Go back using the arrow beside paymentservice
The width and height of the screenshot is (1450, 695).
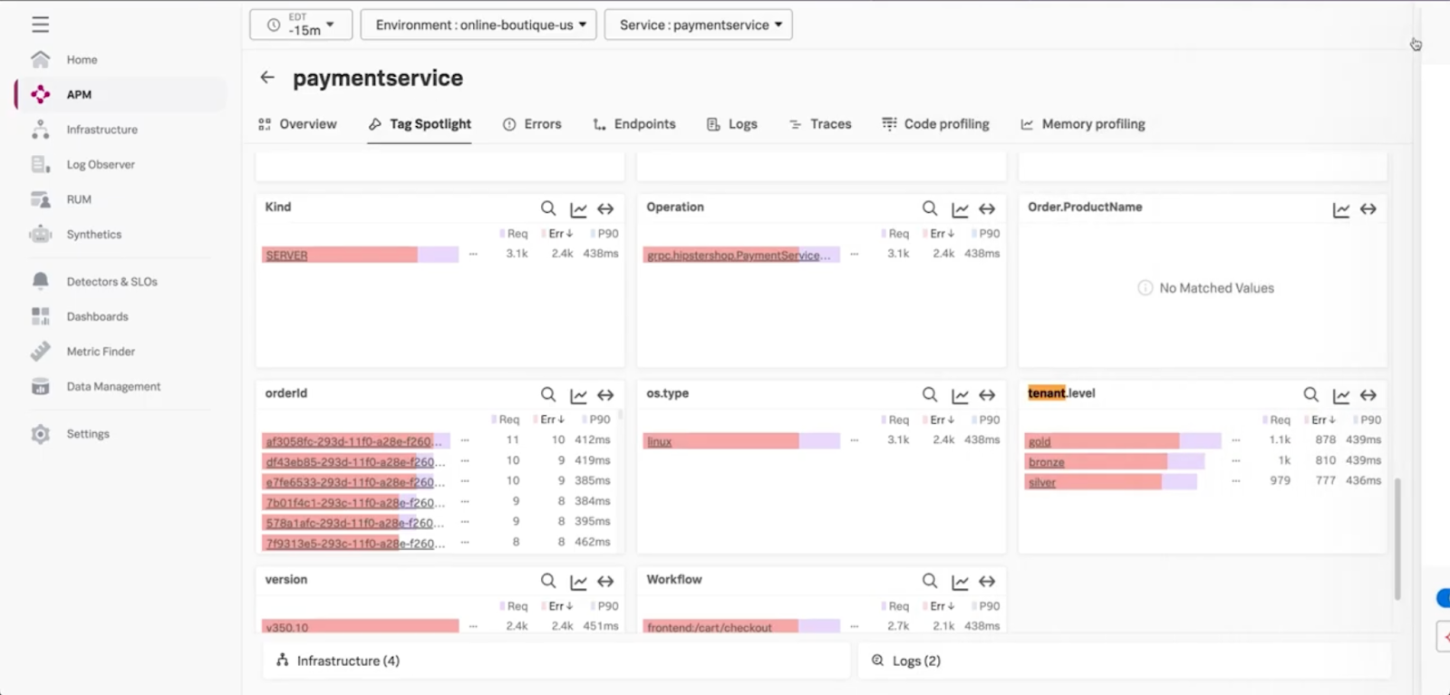coord(267,78)
